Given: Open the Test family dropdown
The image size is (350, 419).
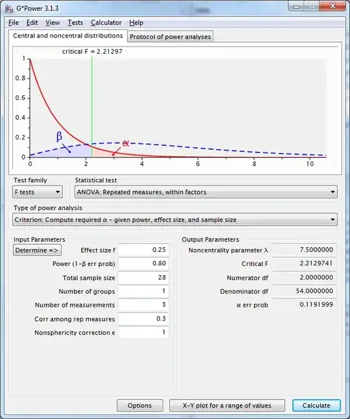Looking at the screenshot, I should pos(38,192).
